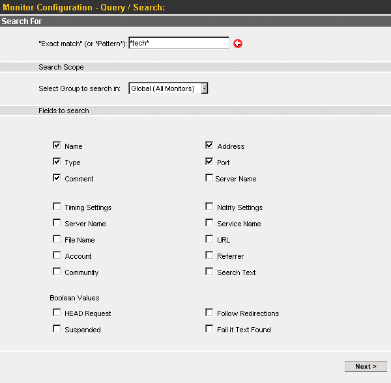Screen dimensions: 391x383
Task: Uncheck the Name field checkbox
Action: [57, 145]
